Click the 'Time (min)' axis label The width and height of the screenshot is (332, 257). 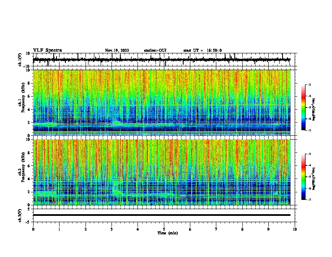coord(168,233)
